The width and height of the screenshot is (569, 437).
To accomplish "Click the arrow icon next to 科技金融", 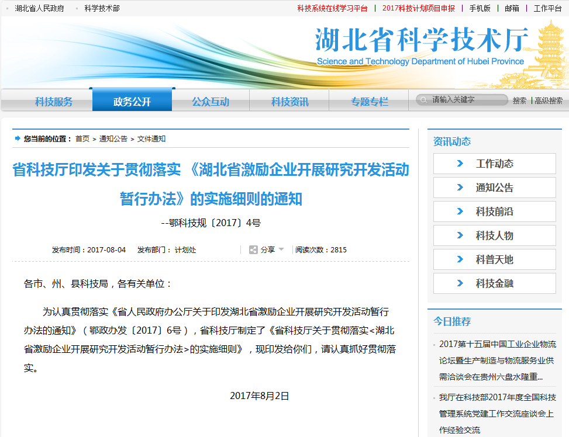I will click(460, 283).
